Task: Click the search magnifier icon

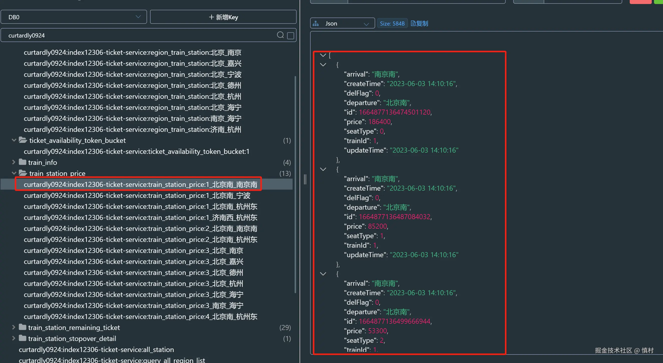Action: point(280,35)
